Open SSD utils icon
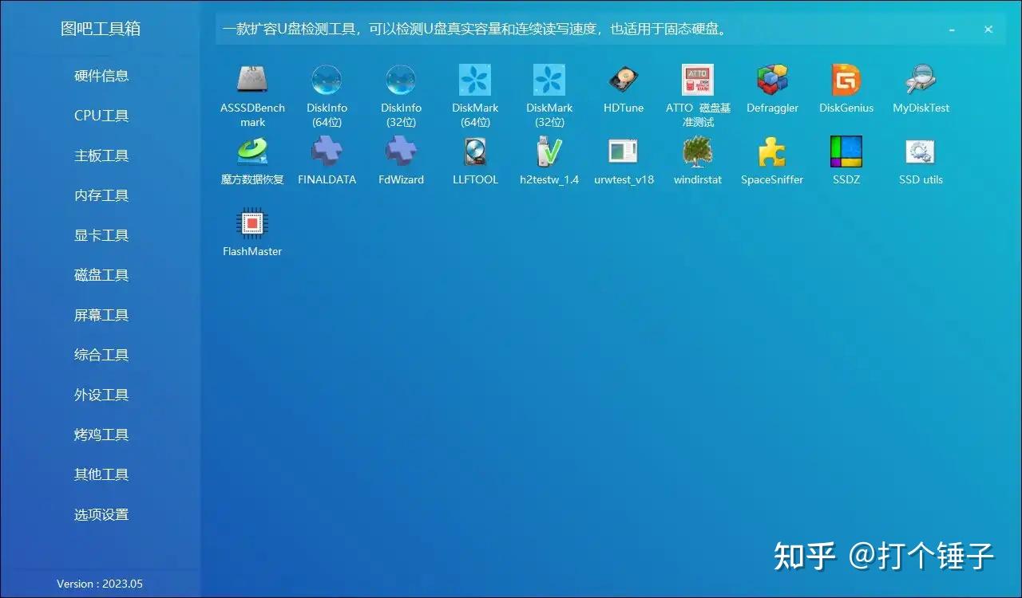 pos(921,151)
